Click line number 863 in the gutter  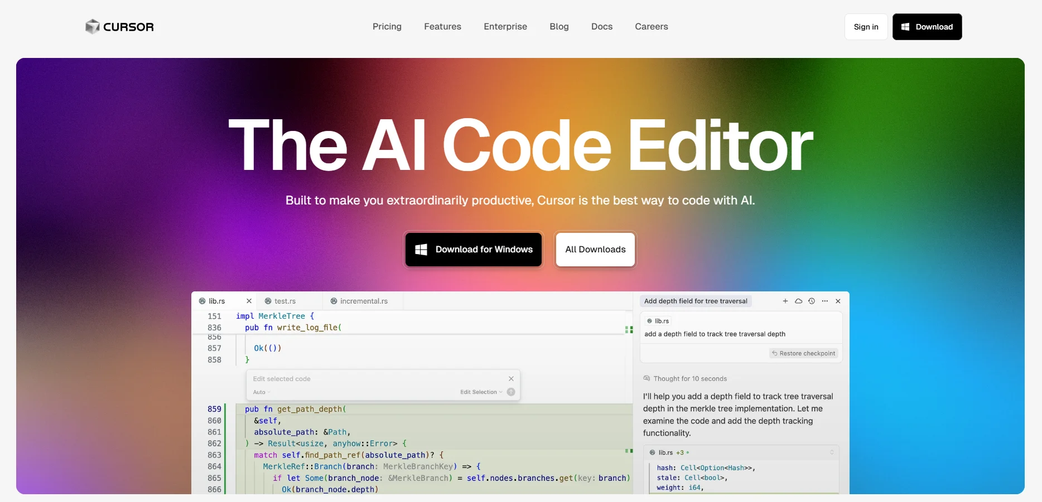(x=214, y=455)
